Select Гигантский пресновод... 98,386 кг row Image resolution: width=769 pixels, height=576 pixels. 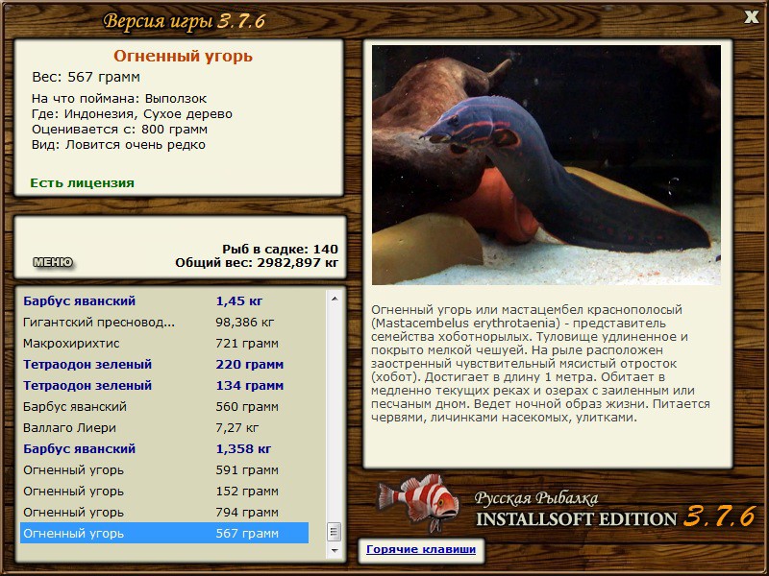click(164, 323)
